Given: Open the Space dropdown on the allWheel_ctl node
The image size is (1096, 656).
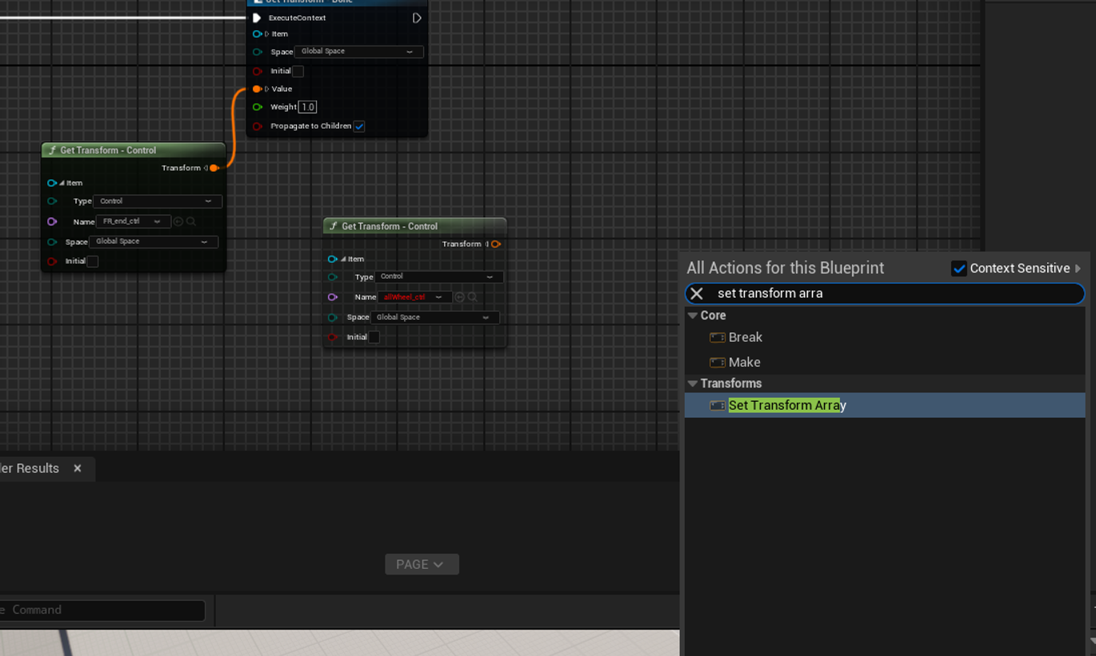Looking at the screenshot, I should point(435,317).
